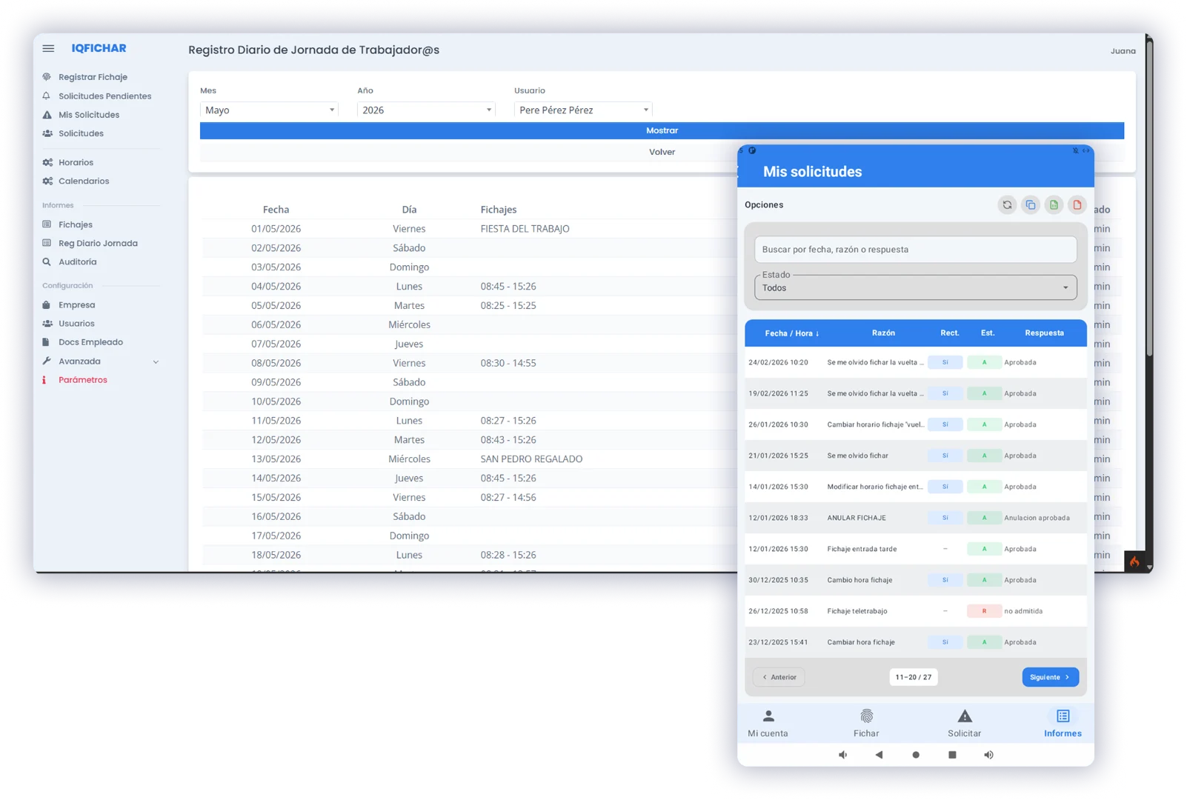Click the Anterior pagination button
Viewport: 1187px width, 800px height.
tap(779, 677)
